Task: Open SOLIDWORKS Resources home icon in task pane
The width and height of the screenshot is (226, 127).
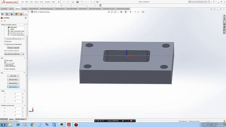Action: [225, 16]
